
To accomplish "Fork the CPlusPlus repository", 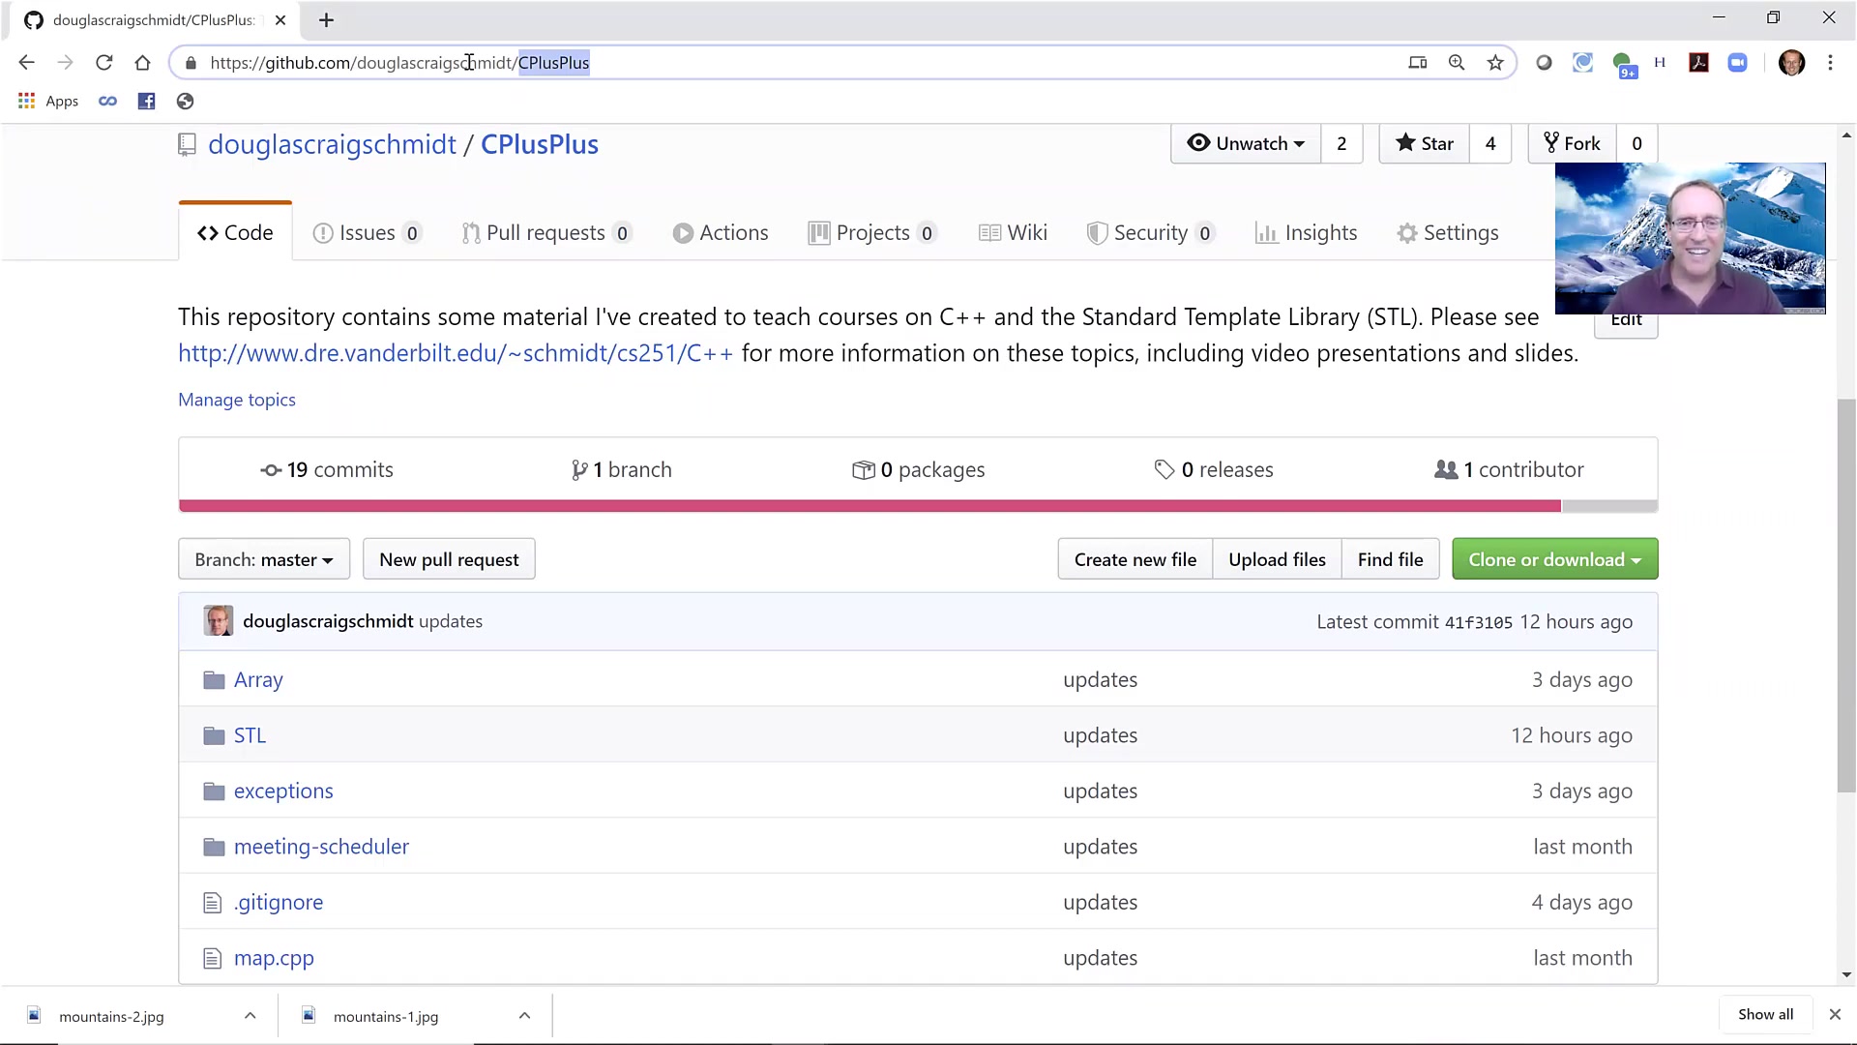I will [1572, 143].
